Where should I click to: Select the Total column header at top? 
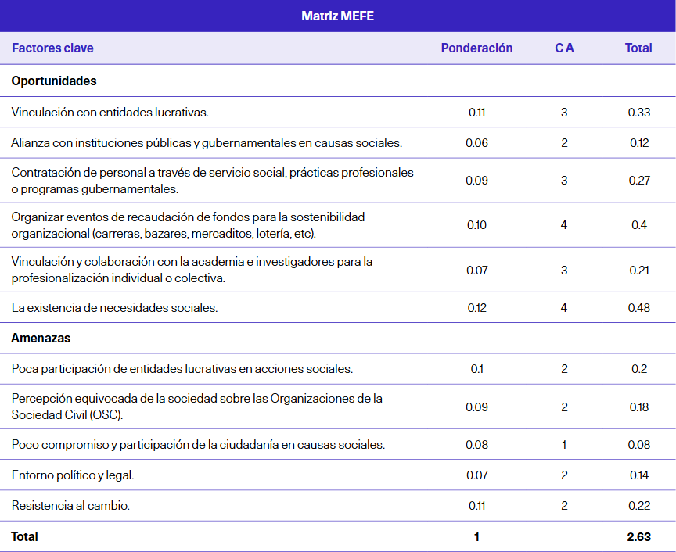click(638, 48)
